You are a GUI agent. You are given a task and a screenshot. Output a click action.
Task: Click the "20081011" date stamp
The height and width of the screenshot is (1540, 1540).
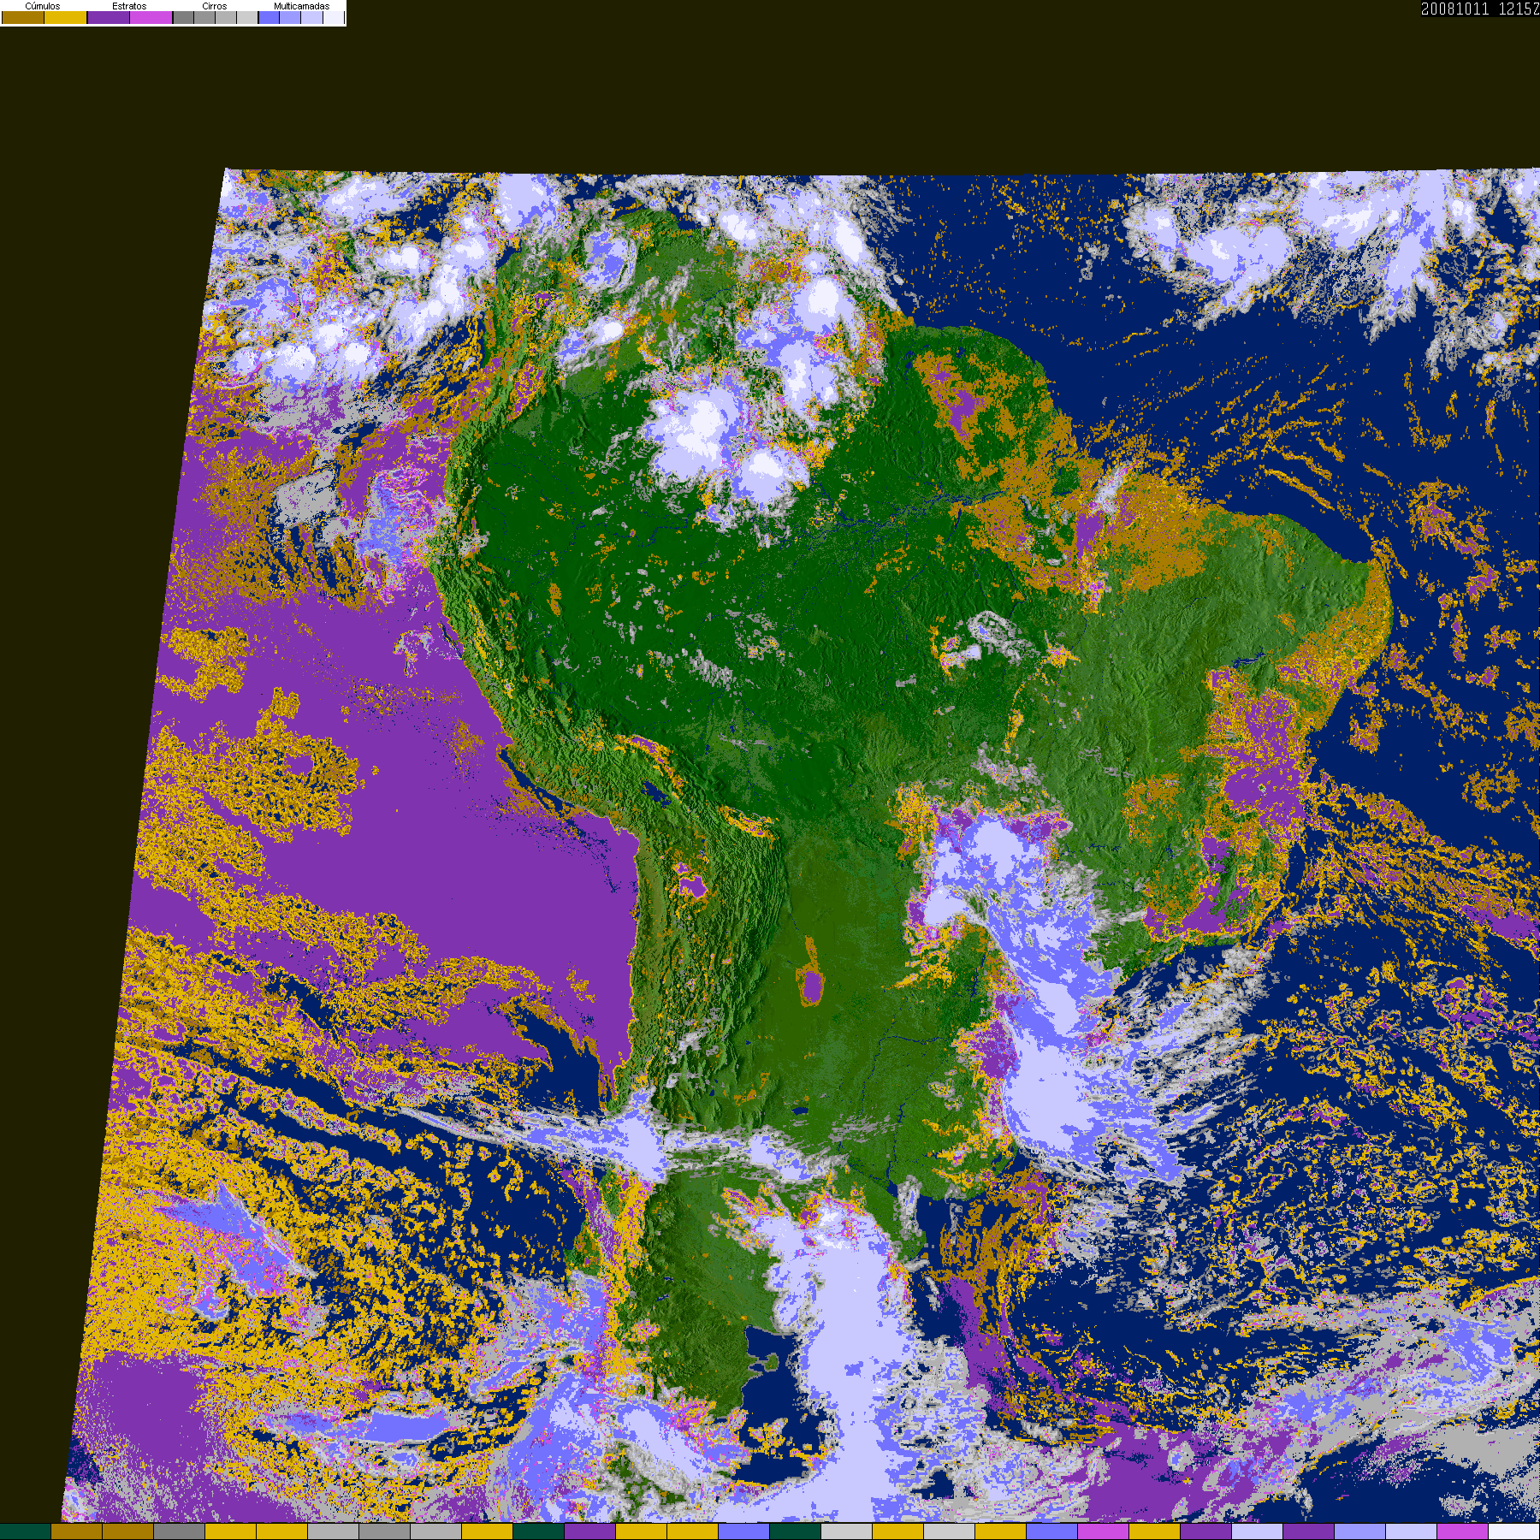[1455, 9]
